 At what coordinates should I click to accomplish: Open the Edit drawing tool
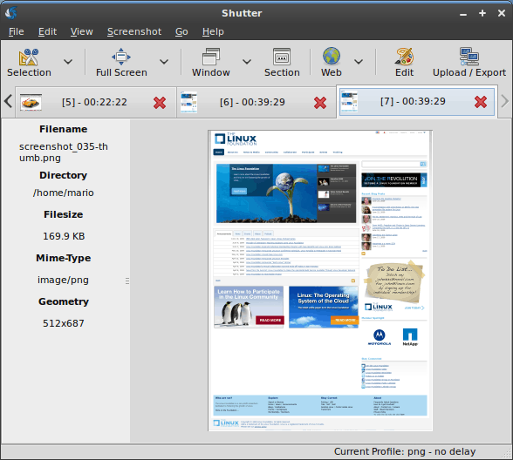click(404, 63)
